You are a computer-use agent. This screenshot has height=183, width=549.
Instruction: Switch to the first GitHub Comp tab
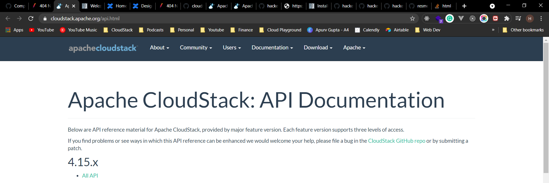(16, 6)
